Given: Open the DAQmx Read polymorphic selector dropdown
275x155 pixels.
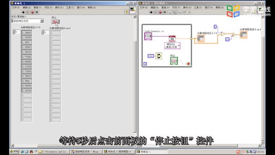Looking at the screenshot, I should (172, 46).
